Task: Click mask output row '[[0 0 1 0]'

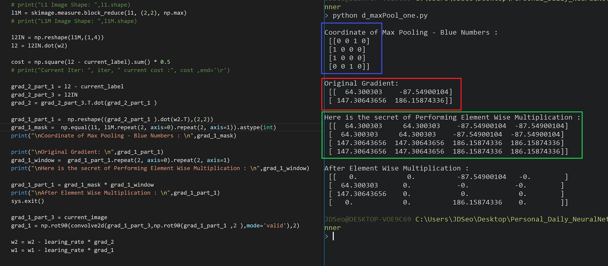Action: 349,41
